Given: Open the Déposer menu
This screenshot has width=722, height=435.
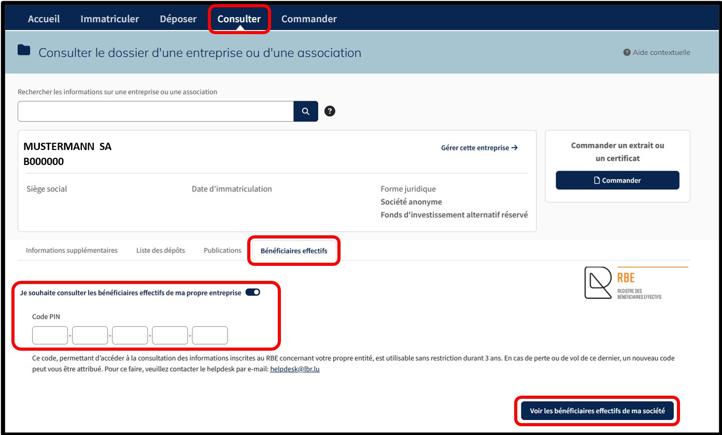Looking at the screenshot, I should point(178,19).
